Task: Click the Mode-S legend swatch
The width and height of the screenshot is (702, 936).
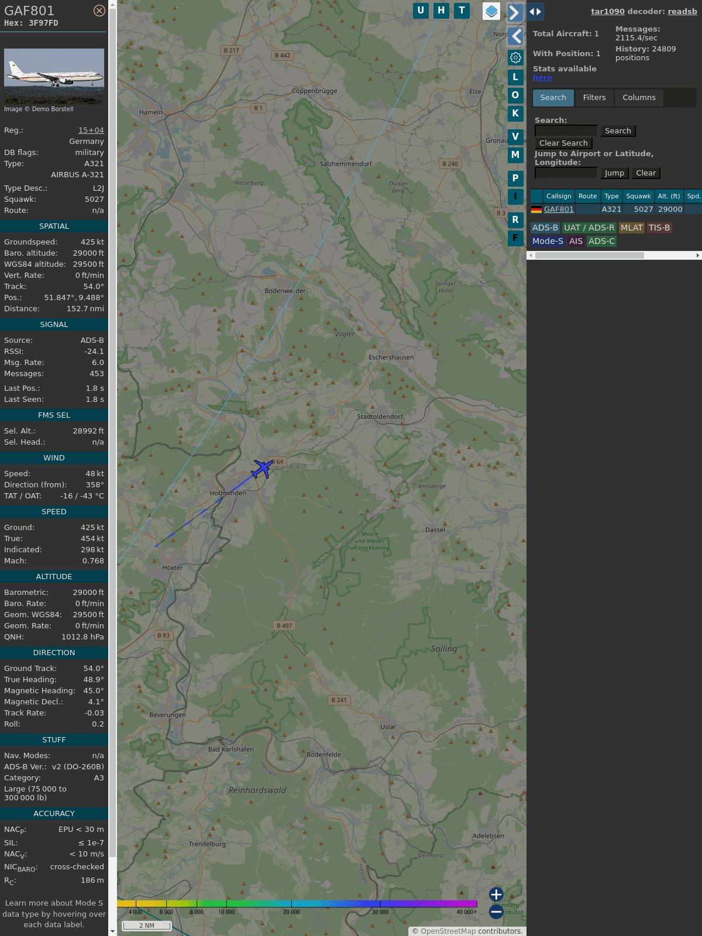Action: [548, 242]
